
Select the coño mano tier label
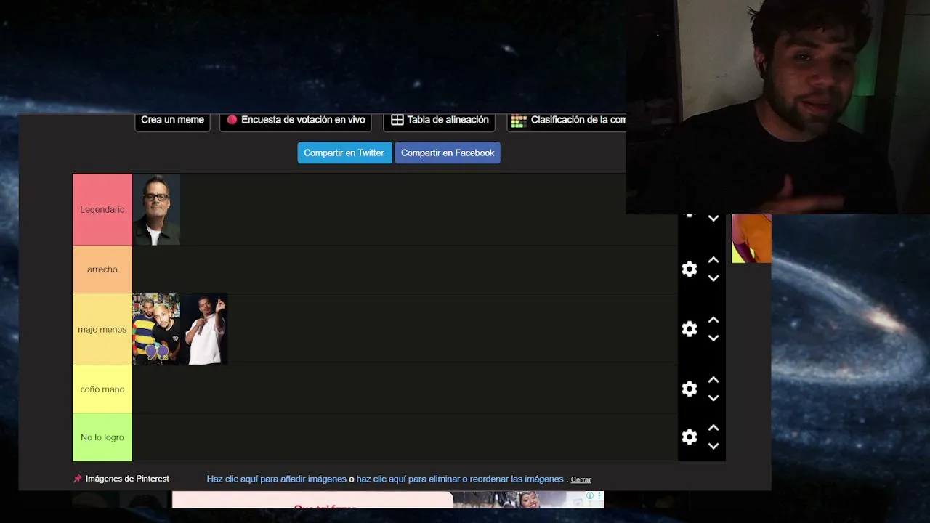point(102,389)
